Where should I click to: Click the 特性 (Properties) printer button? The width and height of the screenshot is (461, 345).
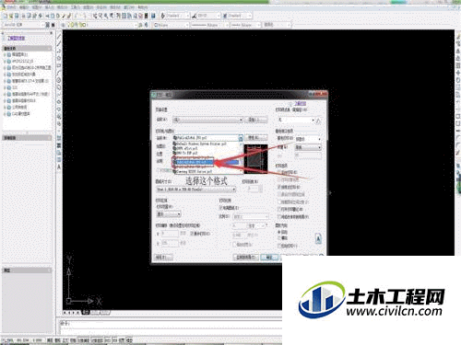pos(256,138)
